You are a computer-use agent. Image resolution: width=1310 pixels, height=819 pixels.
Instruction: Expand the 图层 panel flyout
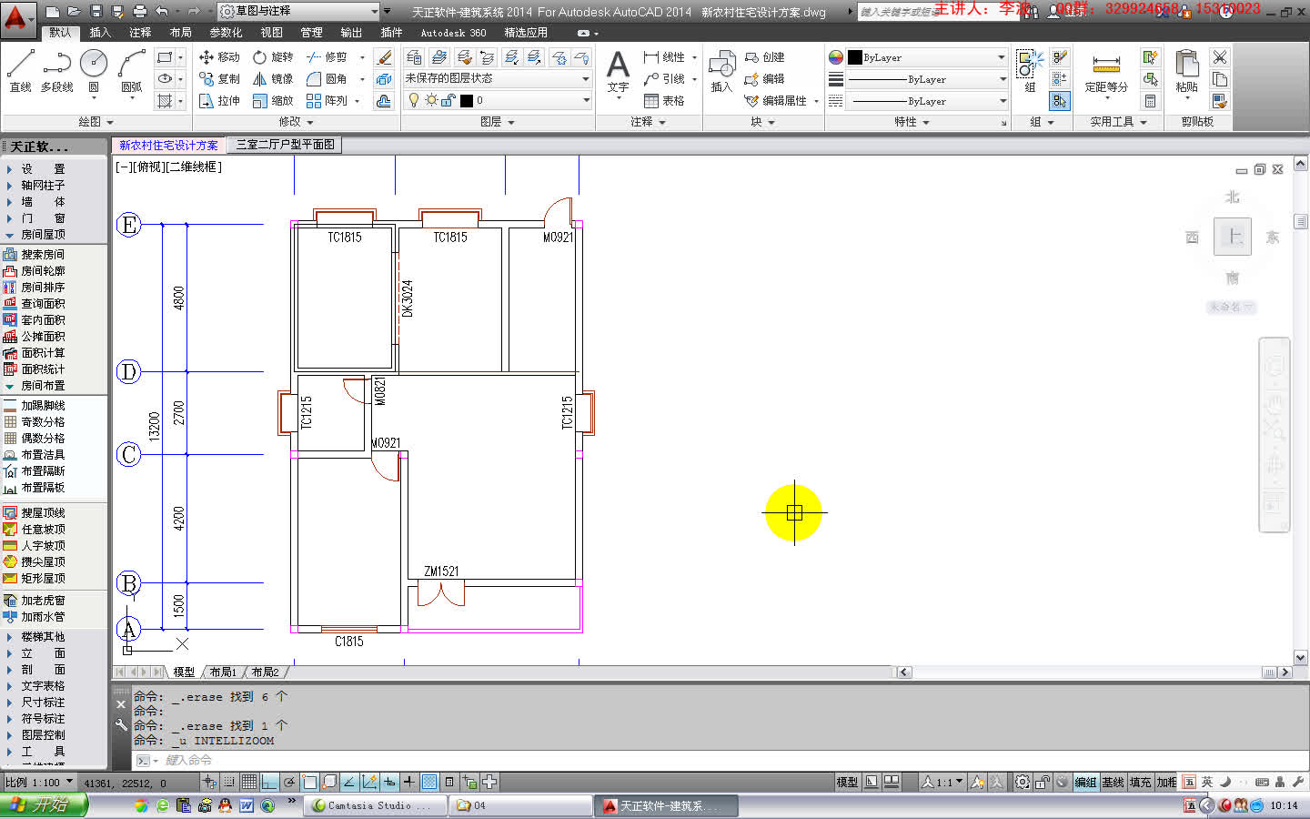497,122
